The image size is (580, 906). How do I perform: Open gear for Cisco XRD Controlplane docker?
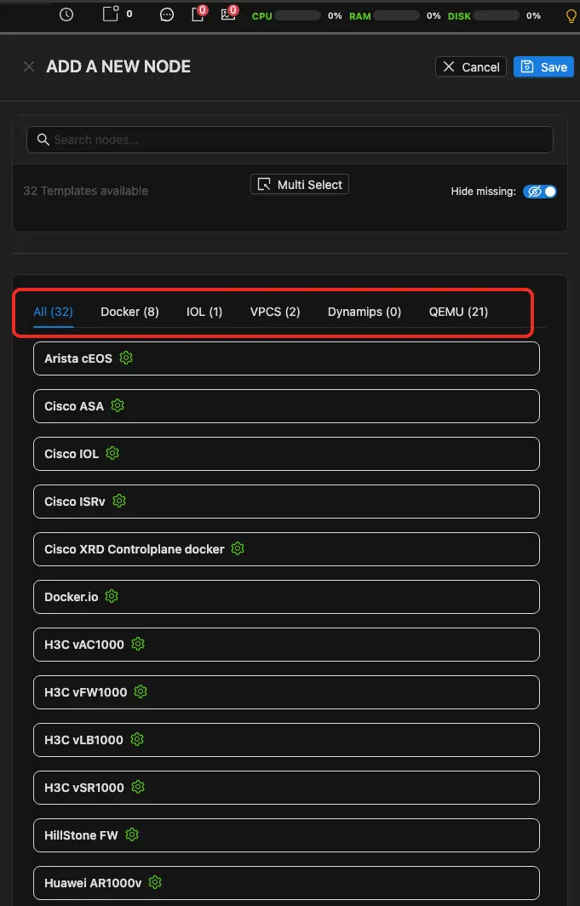point(238,548)
